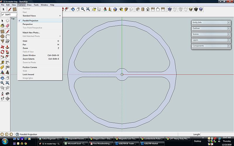Select the 3D Text tool
This screenshot has height=146, width=234.
point(8,72)
